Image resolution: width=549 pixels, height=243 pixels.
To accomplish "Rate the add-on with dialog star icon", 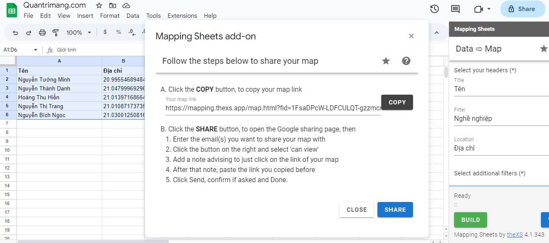I will tap(385, 61).
